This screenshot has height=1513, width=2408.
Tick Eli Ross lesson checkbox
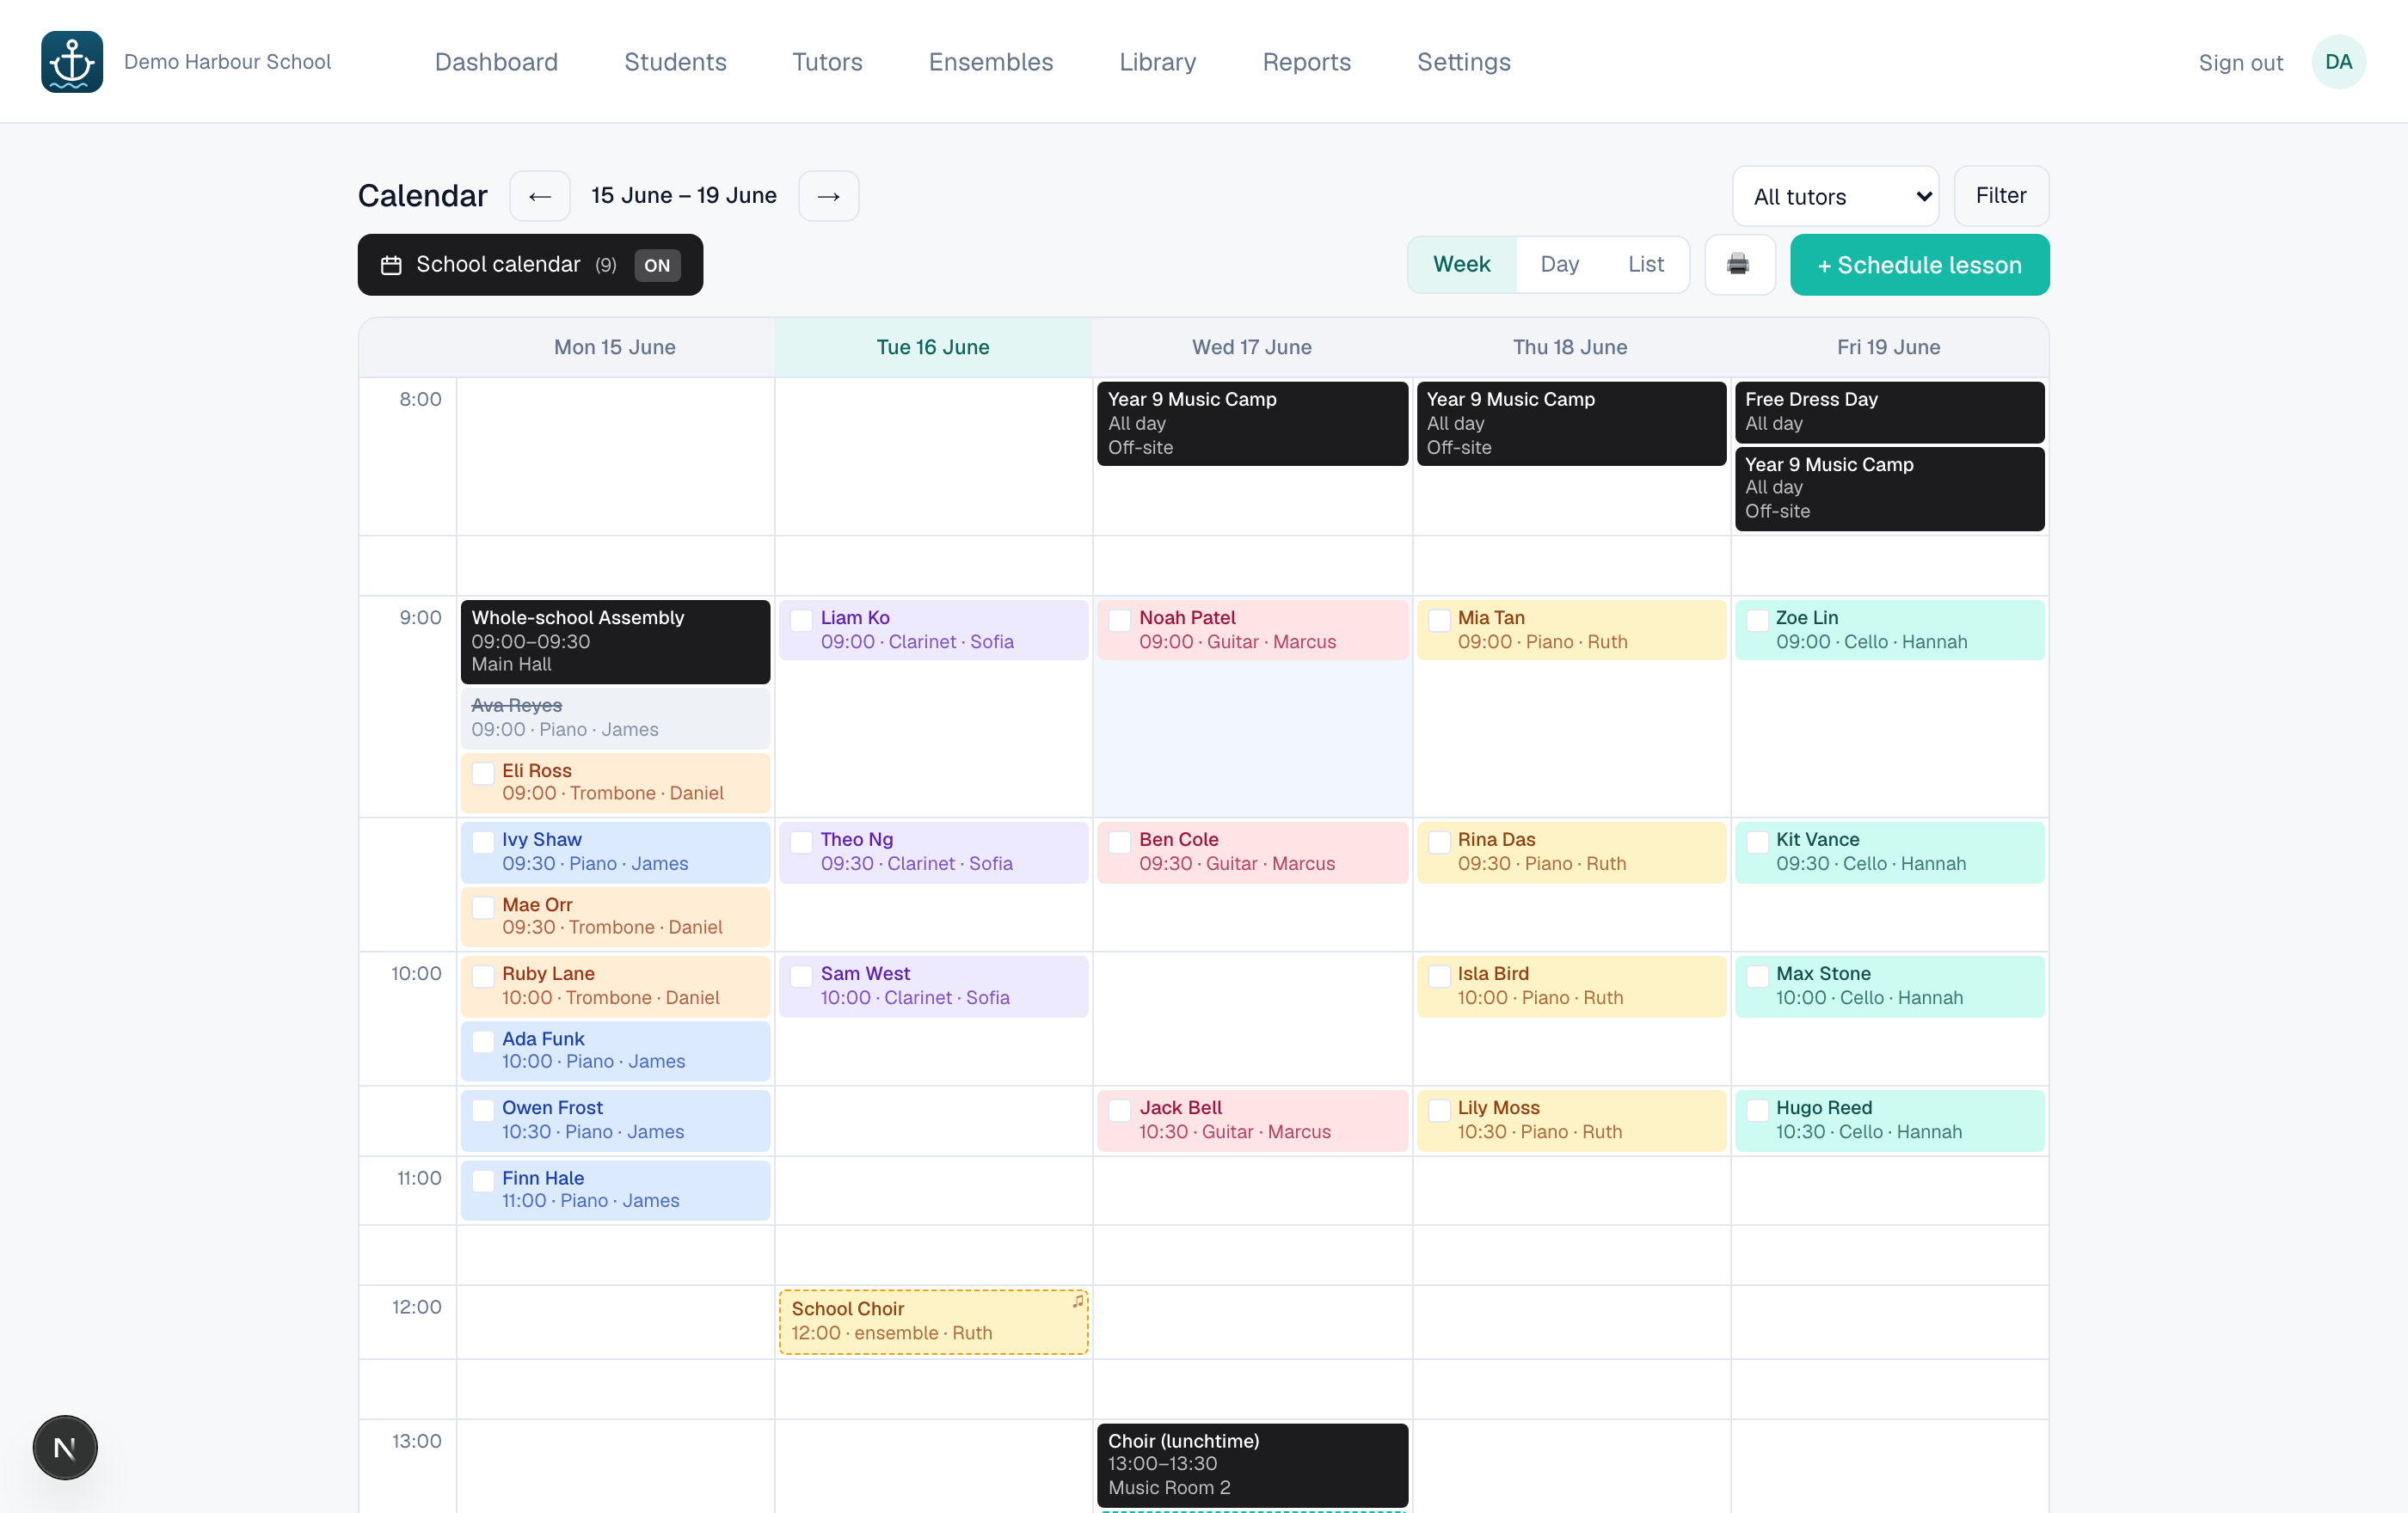click(x=483, y=773)
